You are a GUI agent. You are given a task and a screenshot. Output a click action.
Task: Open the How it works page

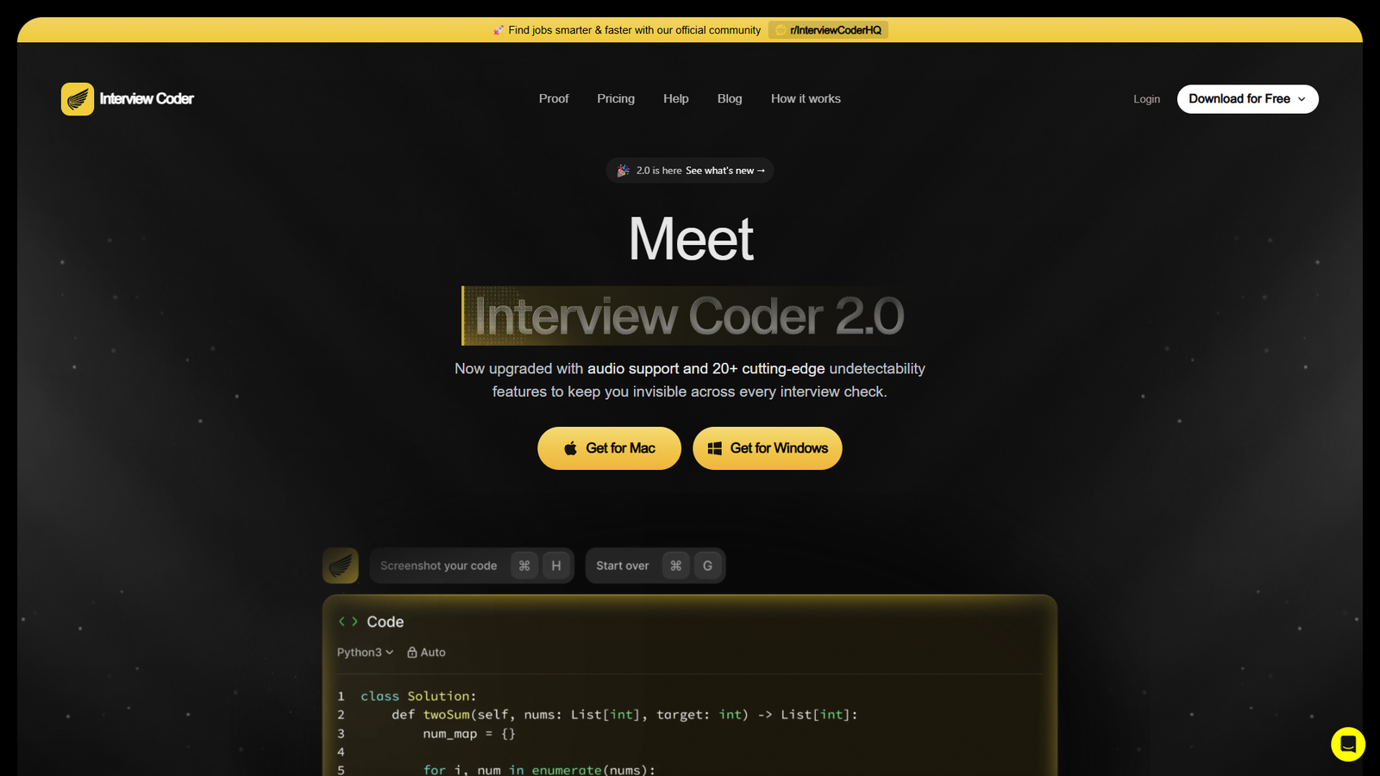806,99
